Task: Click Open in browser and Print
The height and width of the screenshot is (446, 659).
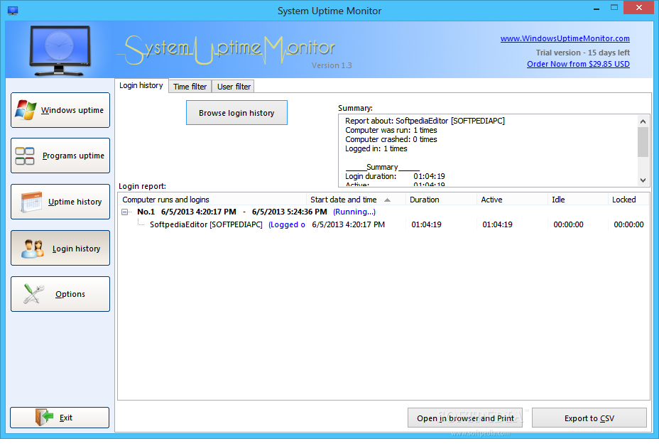Action: (x=465, y=418)
